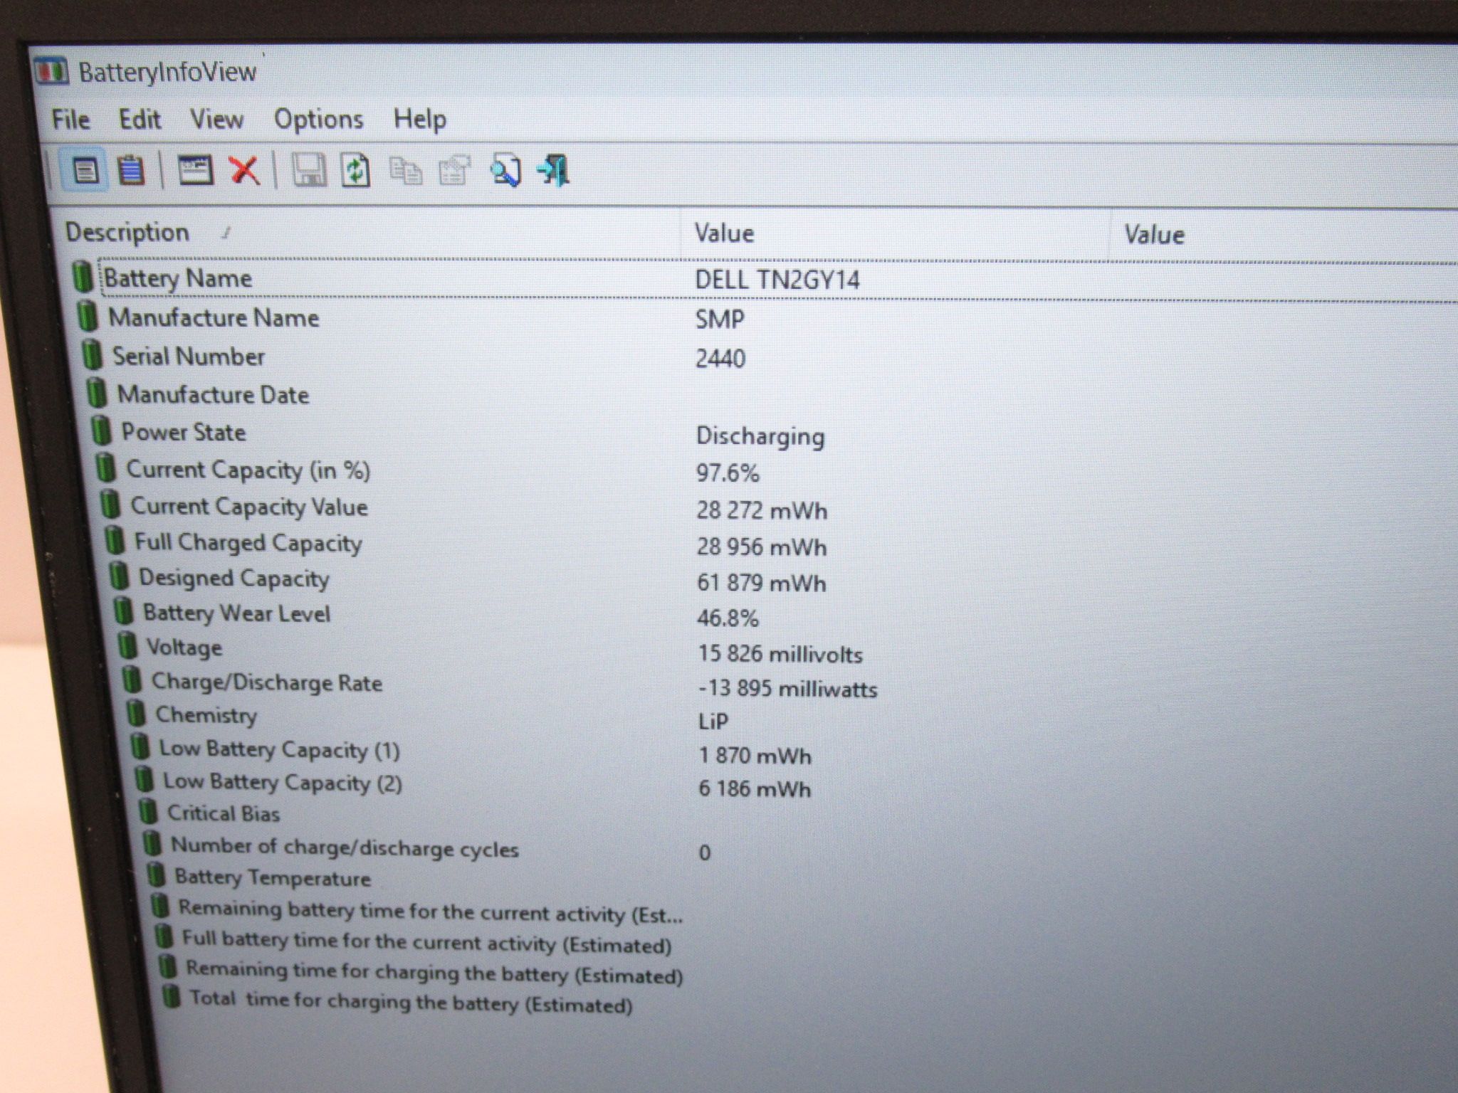Click the BatteryInfoView title bar icon

[x=51, y=71]
